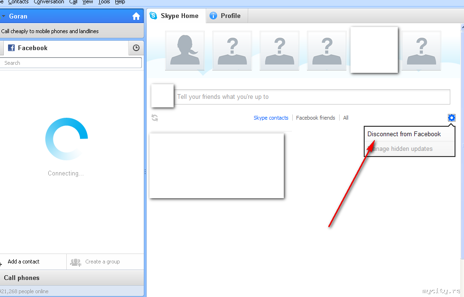
Task: Click the mood message field 'Tell your friends'
Action: (312, 97)
